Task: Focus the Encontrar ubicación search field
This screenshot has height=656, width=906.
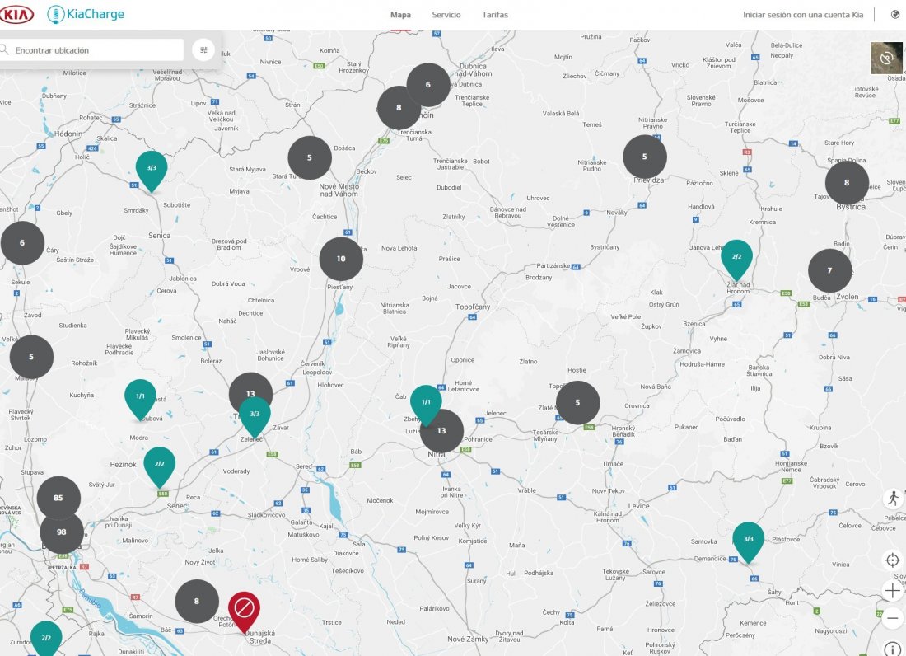Action: (96, 50)
